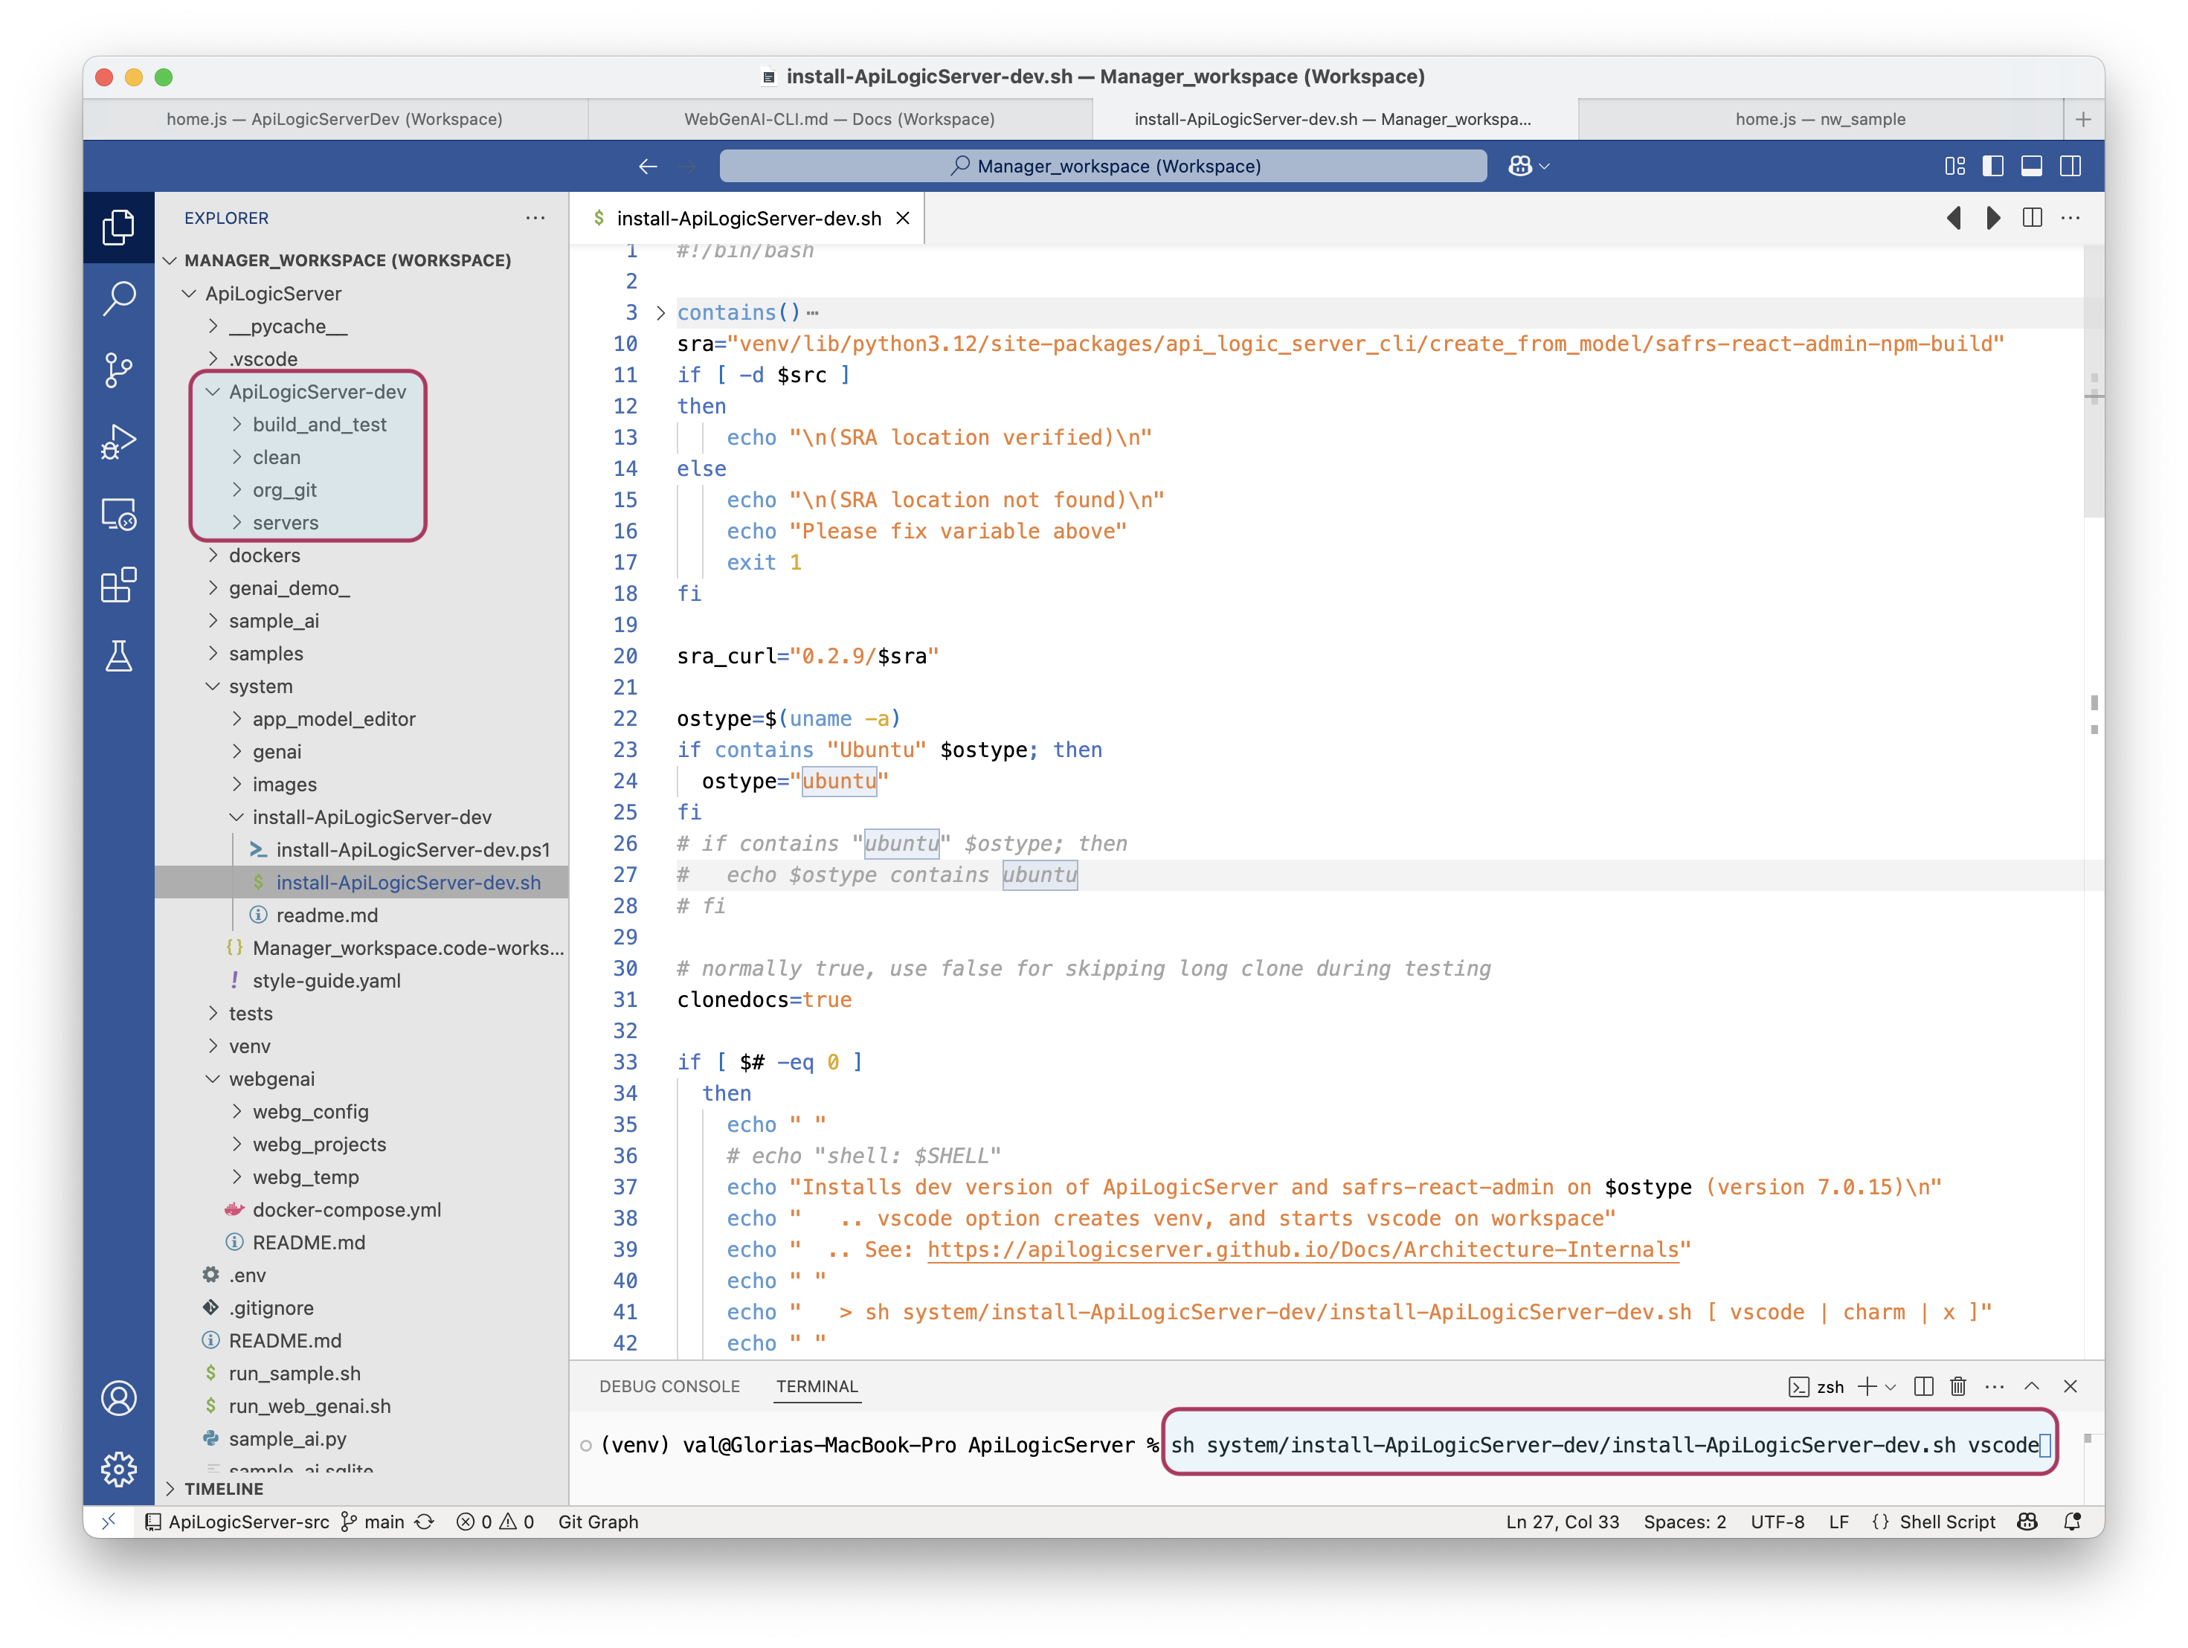The width and height of the screenshot is (2188, 1648).
Task: Navigate to next change arrow in editor
Action: (1992, 218)
